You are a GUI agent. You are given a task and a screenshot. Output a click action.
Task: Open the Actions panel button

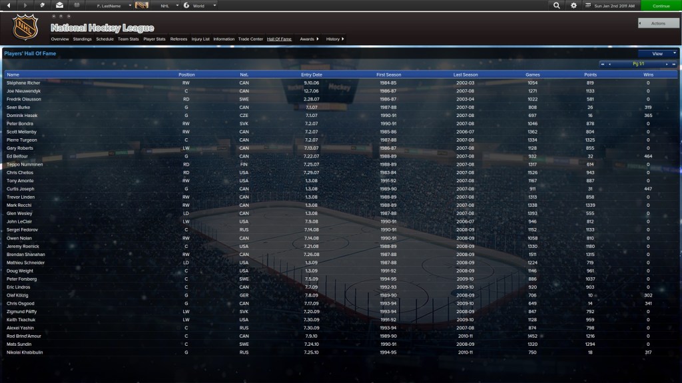coord(658,23)
